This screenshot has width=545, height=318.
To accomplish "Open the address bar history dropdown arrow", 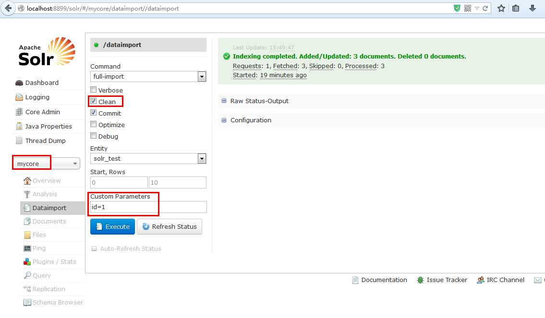I will tap(477, 8).
